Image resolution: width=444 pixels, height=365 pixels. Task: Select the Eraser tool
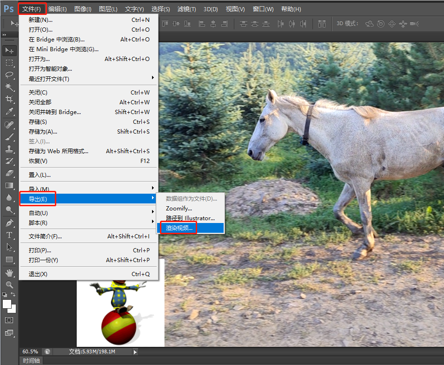pos(9,173)
